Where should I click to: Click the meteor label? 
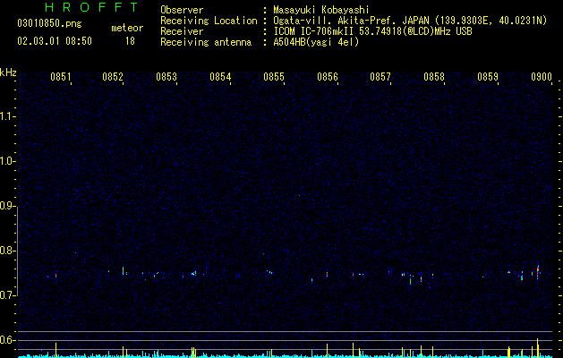click(127, 28)
